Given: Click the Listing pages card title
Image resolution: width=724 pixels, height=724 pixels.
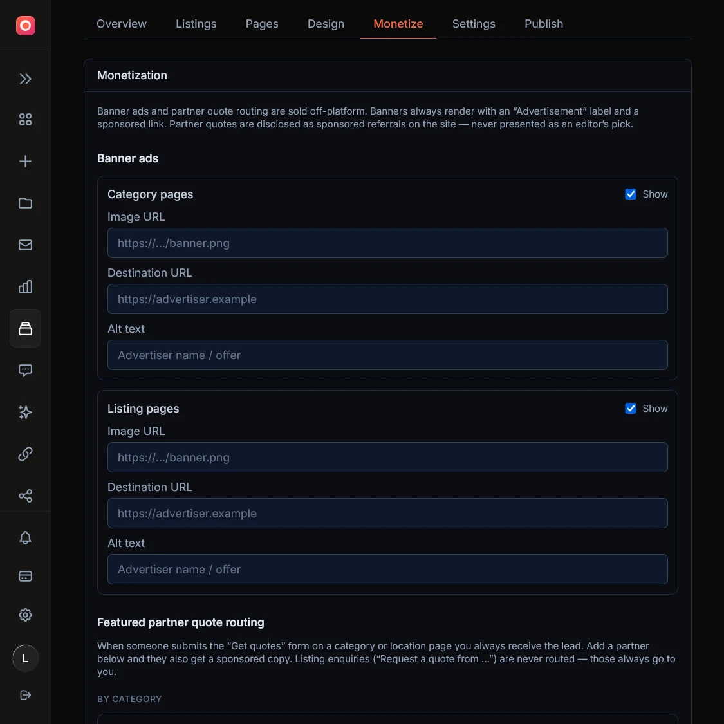Looking at the screenshot, I should pos(143,409).
